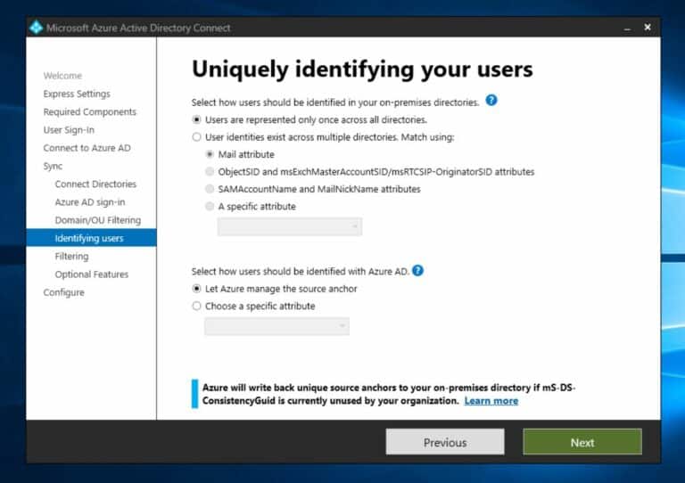Open Connect Directories sidebar item
This screenshot has width=685, height=483.
coord(95,184)
